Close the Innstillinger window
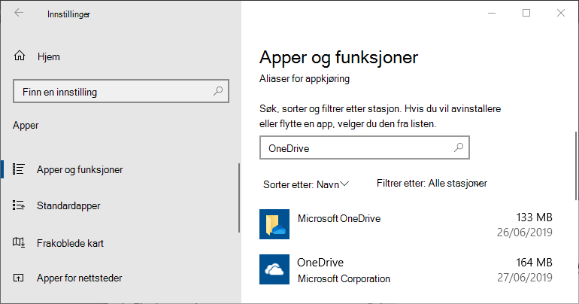Screen dimensions: 579x304 (560, 13)
